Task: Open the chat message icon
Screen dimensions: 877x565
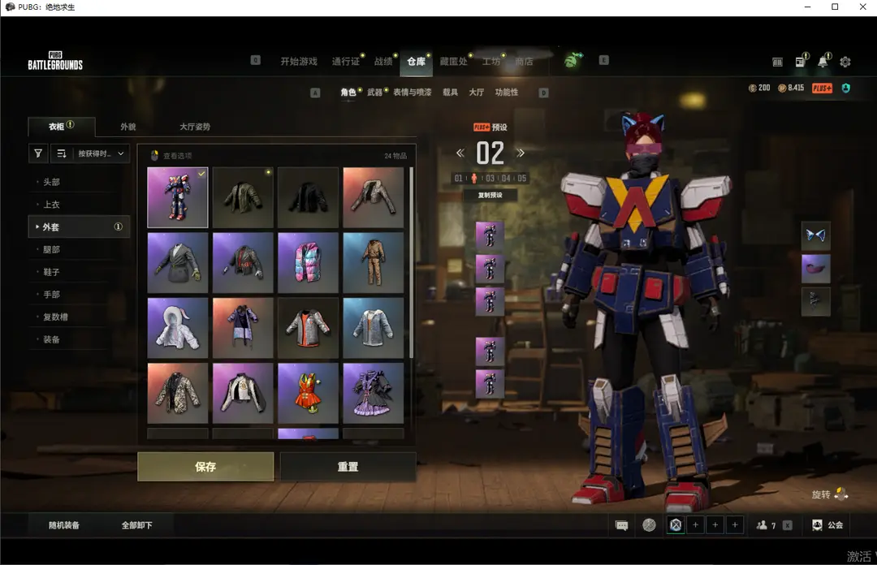Action: [621, 525]
